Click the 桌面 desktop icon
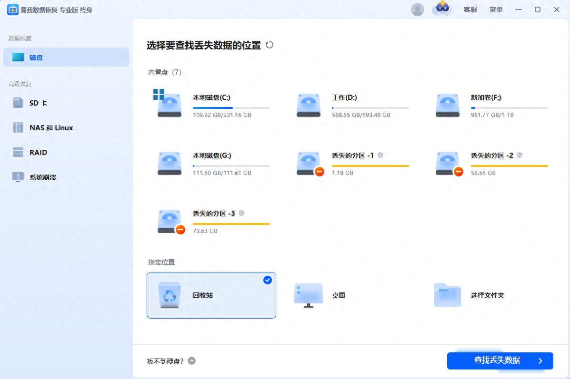Screen dimensions: 570x379 308,295
